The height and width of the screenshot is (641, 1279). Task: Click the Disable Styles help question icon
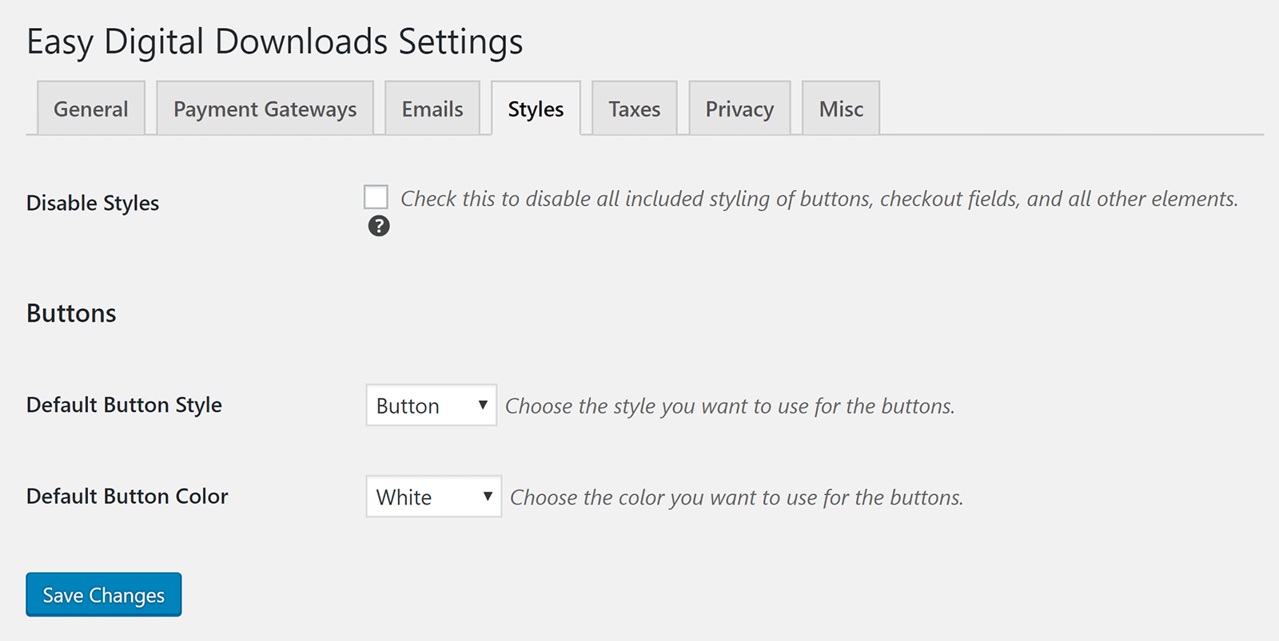[x=379, y=226]
